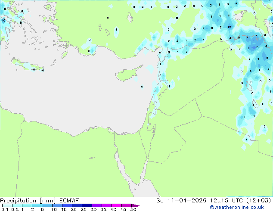
Task: Click the 5–10 mm legend color swatch
Action: (47, 205)
